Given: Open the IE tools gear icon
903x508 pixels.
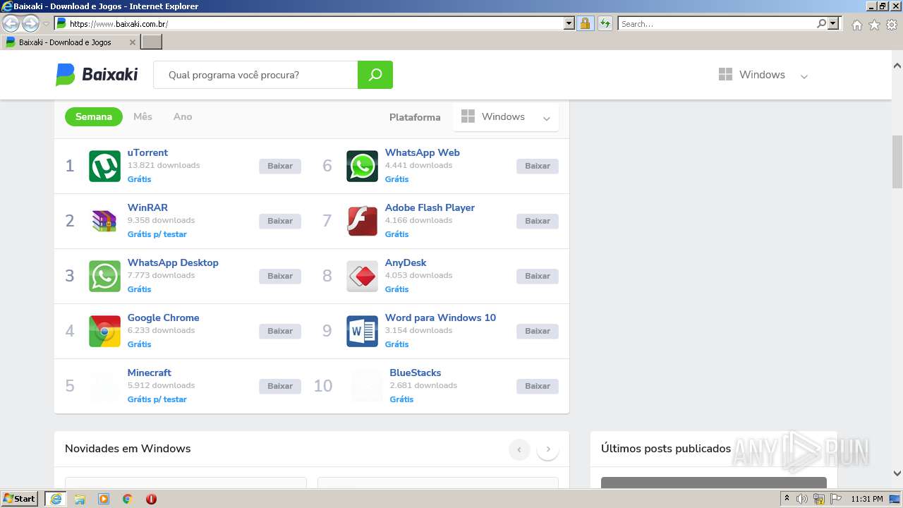Looking at the screenshot, I should pyautogui.click(x=892, y=25).
